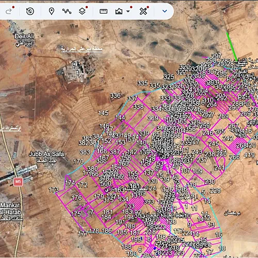Select parcel labeled 336 on the map
The width and height of the screenshot is (258, 258).
coord(115,95)
